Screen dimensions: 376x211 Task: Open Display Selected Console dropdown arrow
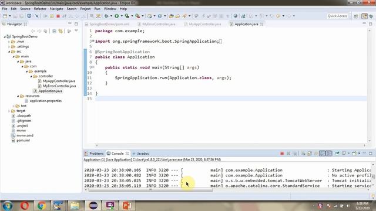click(348, 153)
